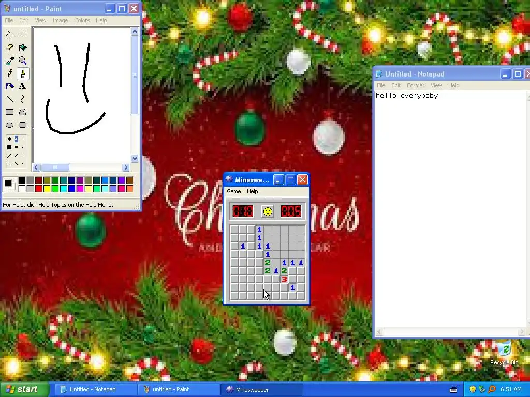Pick the Fill With Color bucket tool
530x397 pixels.
(22, 48)
